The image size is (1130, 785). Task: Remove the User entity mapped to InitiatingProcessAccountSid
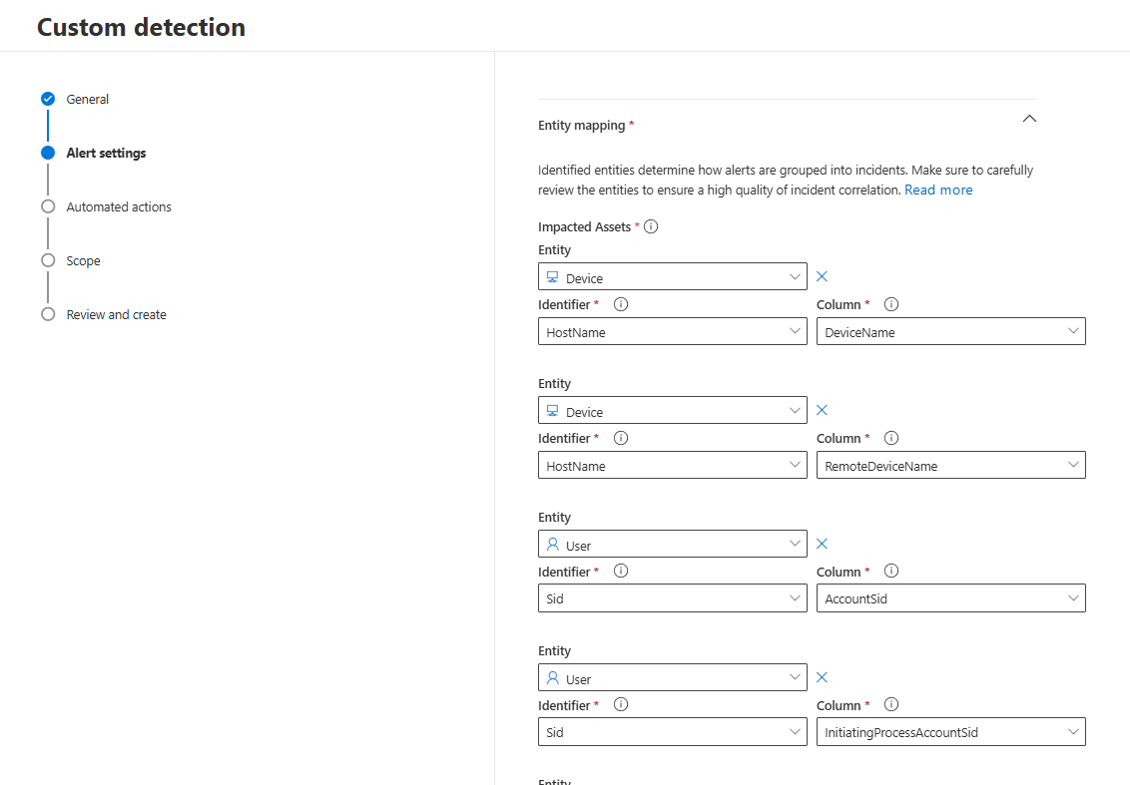click(822, 677)
